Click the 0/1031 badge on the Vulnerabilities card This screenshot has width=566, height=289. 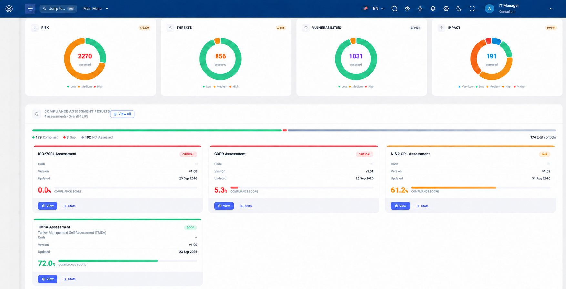click(x=415, y=28)
